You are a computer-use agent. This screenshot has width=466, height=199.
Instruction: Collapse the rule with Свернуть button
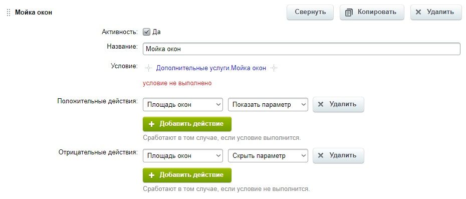[310, 12]
